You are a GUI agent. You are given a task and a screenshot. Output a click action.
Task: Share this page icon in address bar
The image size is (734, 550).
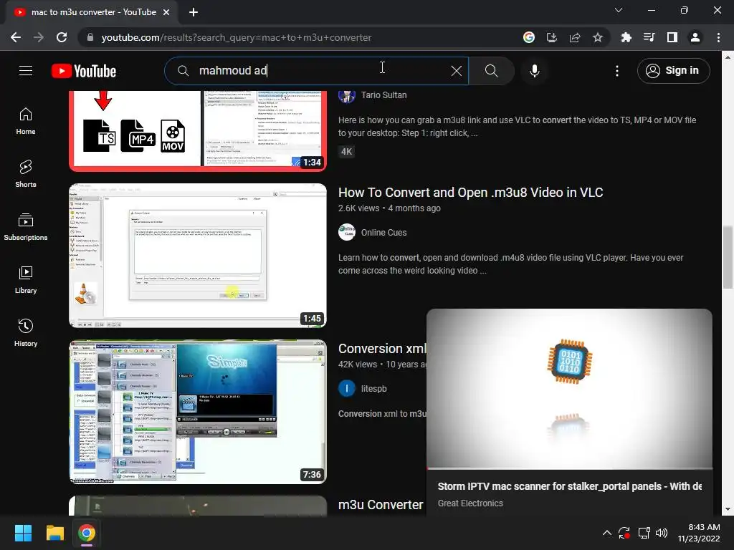pos(575,37)
